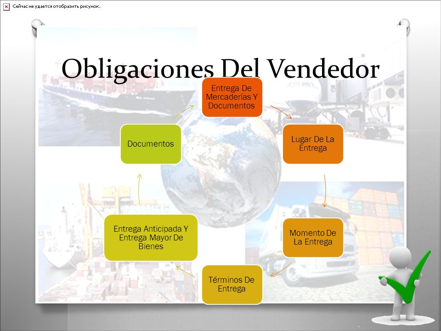The image size is (441, 331).
Task: Select 'Entrega Anticipada Y Entrega Mayor De Bienes' box
Action: 151,238
